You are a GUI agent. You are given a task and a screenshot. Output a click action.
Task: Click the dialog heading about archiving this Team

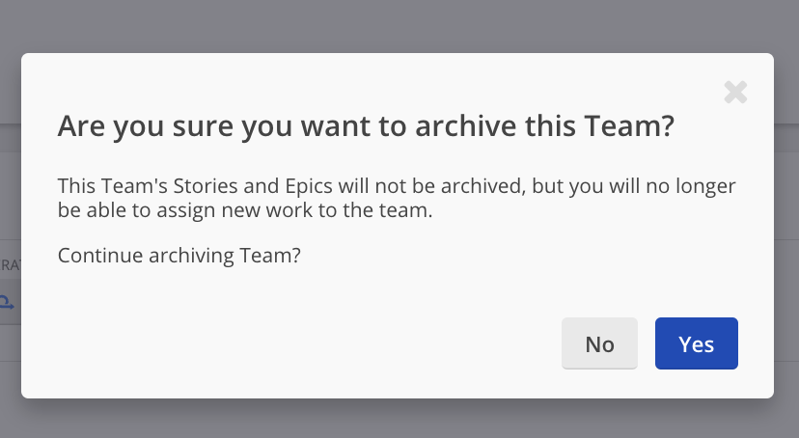click(x=366, y=125)
